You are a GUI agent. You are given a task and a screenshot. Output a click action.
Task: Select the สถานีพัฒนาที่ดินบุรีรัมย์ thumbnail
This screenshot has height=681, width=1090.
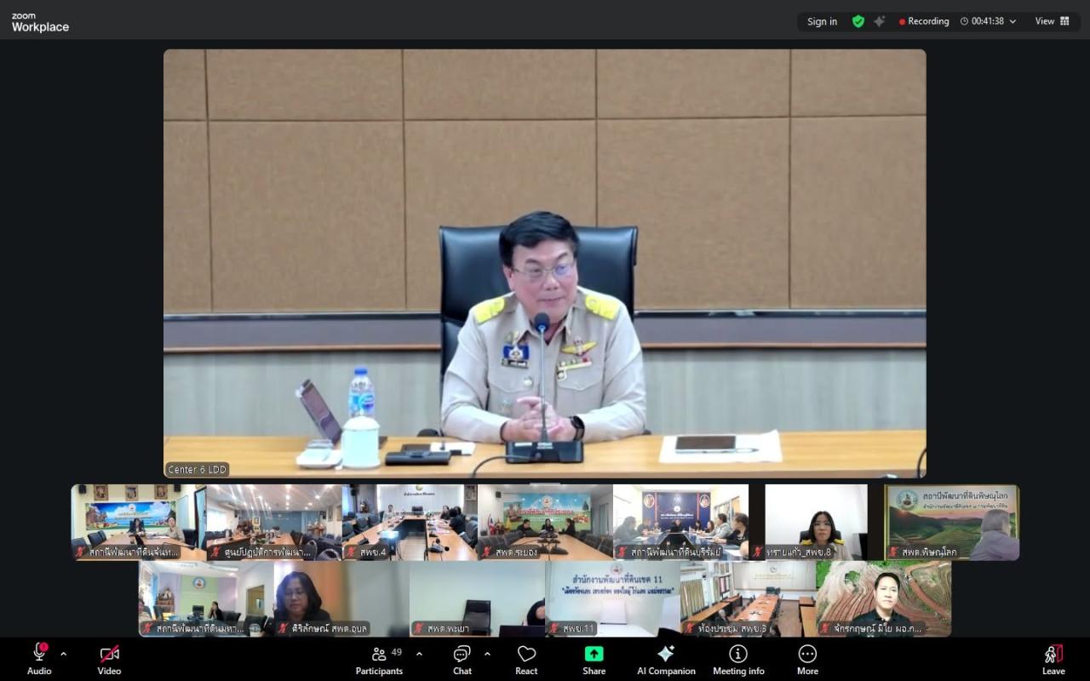tap(680, 523)
